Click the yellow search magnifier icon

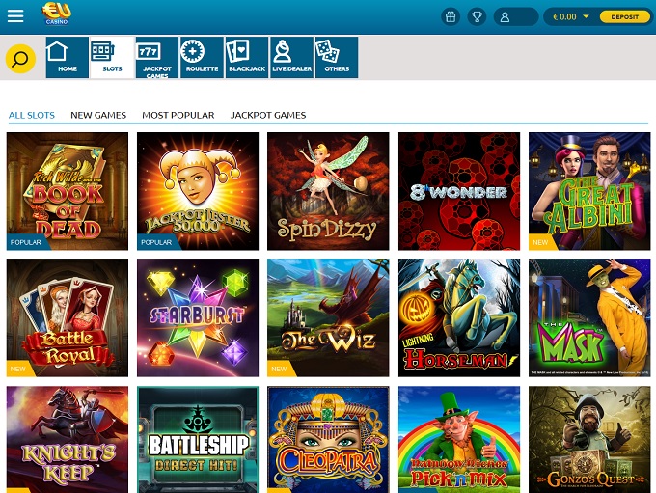click(x=20, y=60)
